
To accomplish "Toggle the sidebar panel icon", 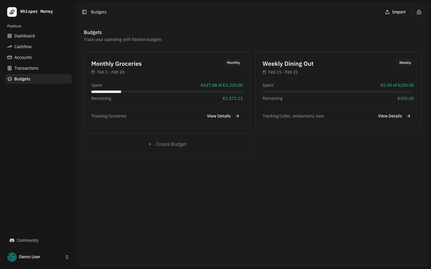I will [x=84, y=12].
